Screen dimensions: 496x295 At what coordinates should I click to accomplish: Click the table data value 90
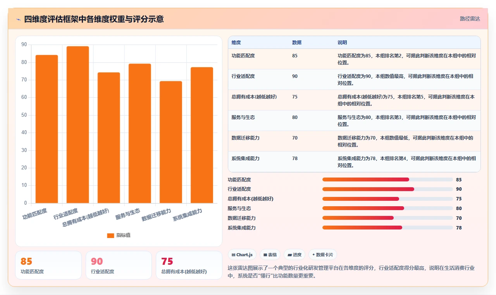point(295,76)
